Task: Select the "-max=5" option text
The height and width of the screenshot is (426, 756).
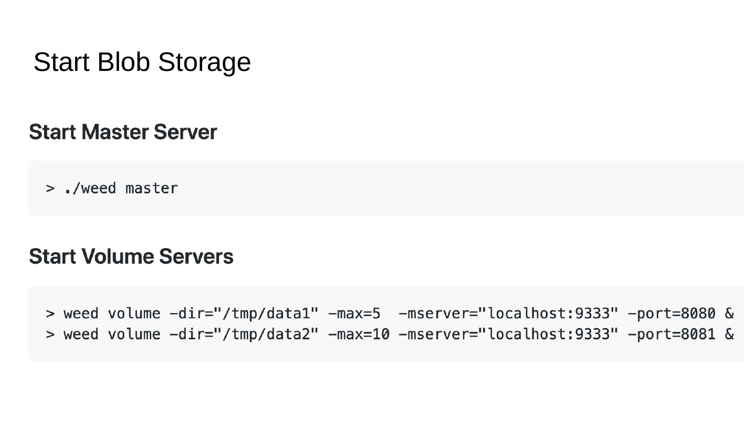Action: click(354, 314)
